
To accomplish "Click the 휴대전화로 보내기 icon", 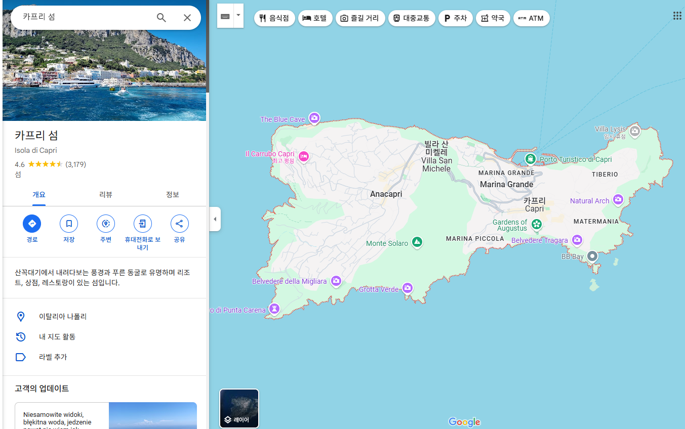I will point(143,224).
